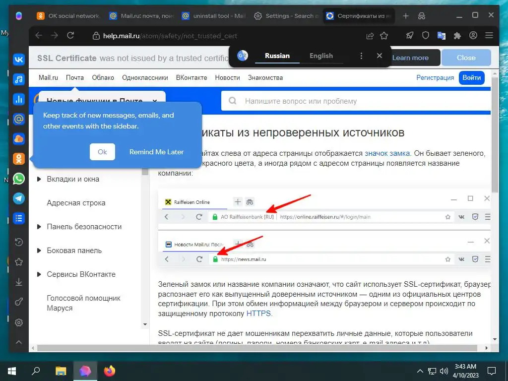Open Firefox from the taskbar

[x=110, y=371]
